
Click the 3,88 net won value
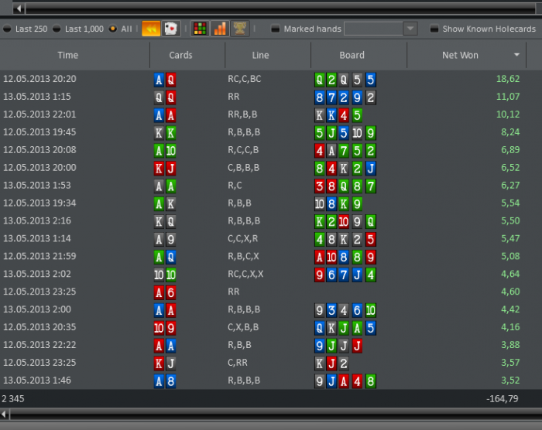click(x=510, y=345)
